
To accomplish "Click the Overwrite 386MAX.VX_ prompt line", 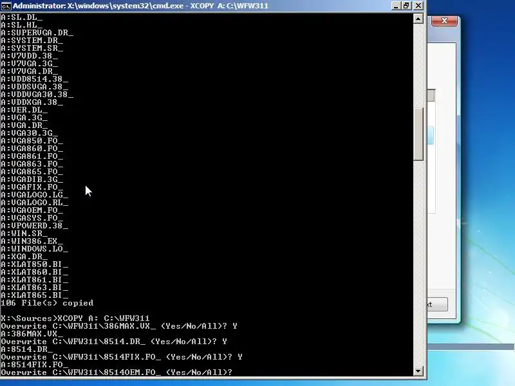I will 119,326.
